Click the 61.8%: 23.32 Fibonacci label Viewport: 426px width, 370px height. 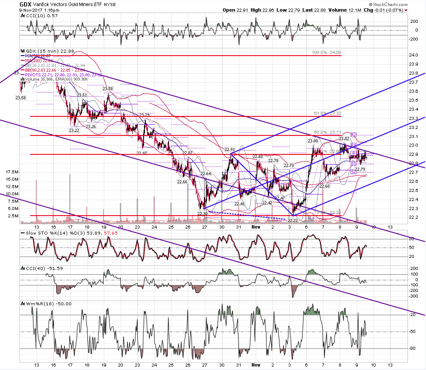click(328, 113)
